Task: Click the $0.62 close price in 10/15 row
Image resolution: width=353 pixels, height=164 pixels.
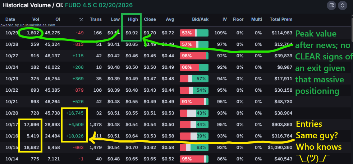Action: pos(150,148)
